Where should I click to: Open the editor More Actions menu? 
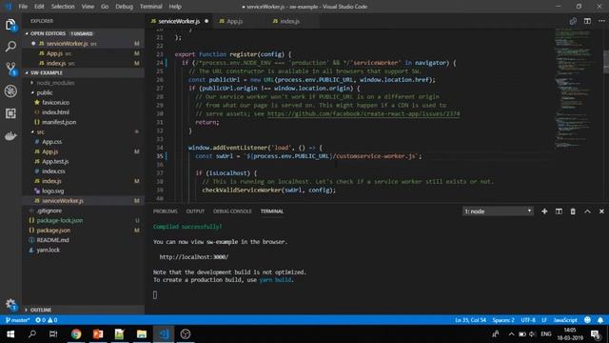(601, 21)
